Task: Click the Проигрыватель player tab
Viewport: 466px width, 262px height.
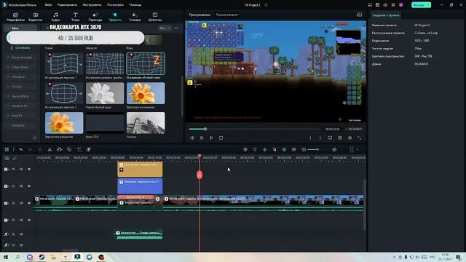Action: pyautogui.click(x=200, y=15)
